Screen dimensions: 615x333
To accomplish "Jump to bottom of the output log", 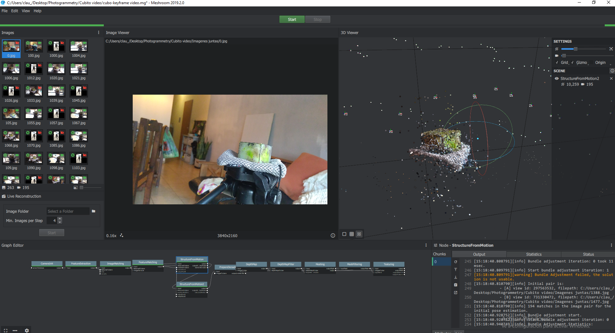I will tap(456, 277).
